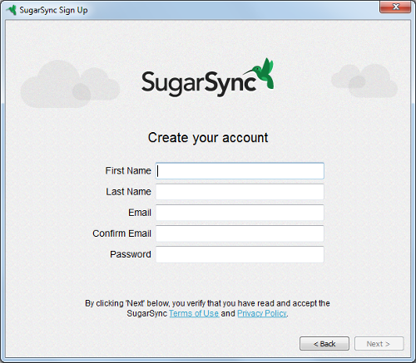Click the 'First Name' label

coord(128,170)
